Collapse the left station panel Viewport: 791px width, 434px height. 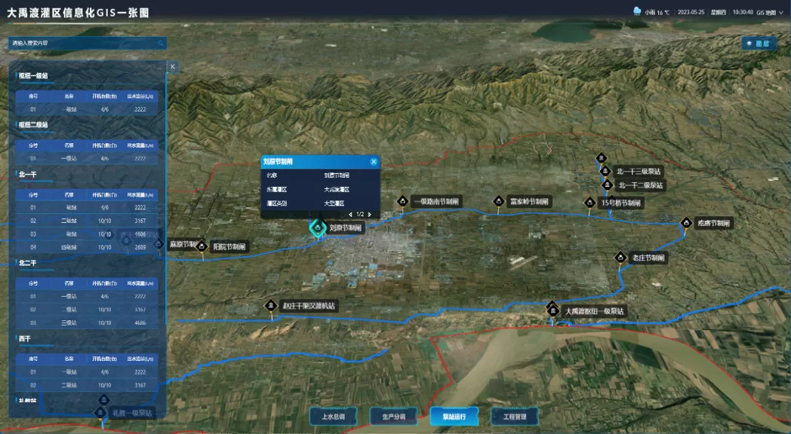tap(173, 66)
